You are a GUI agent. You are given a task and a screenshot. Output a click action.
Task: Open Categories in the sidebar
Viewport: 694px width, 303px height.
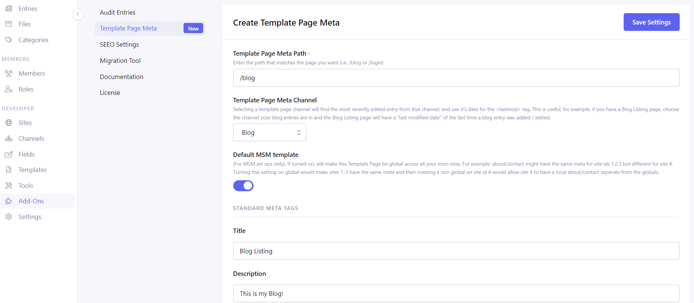coord(33,40)
